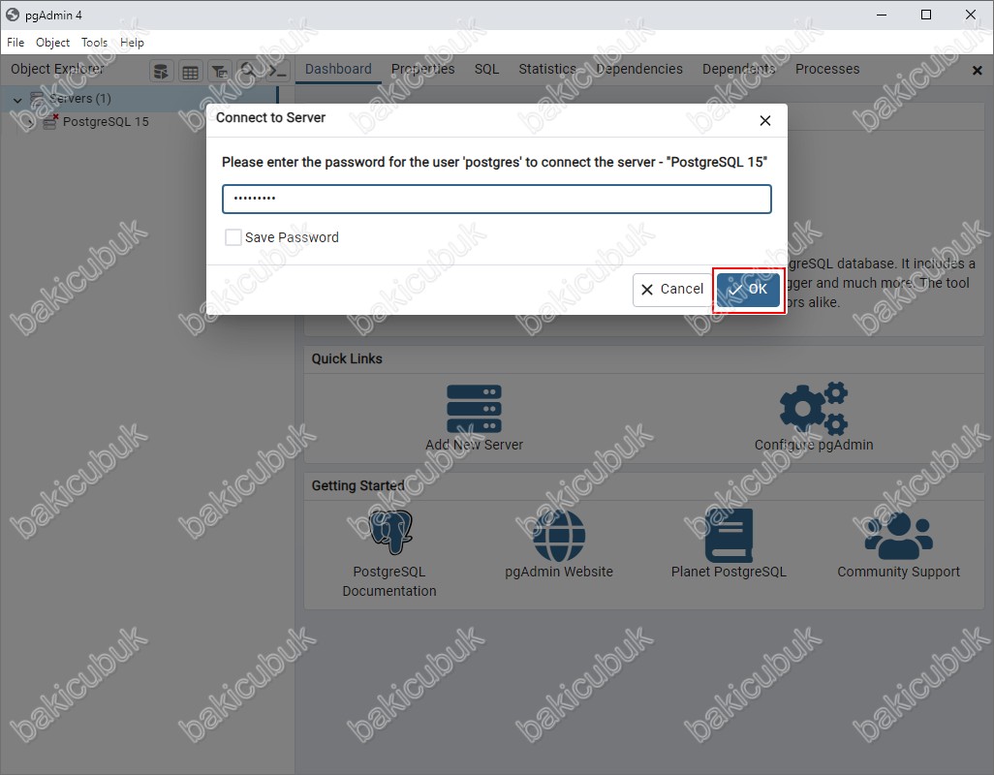Switch to the Statistics tab
This screenshot has width=994, height=775.
tap(547, 69)
